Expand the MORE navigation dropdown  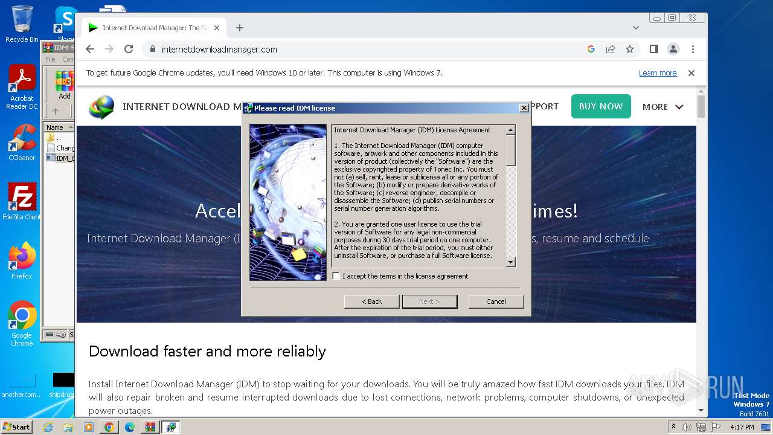click(663, 107)
